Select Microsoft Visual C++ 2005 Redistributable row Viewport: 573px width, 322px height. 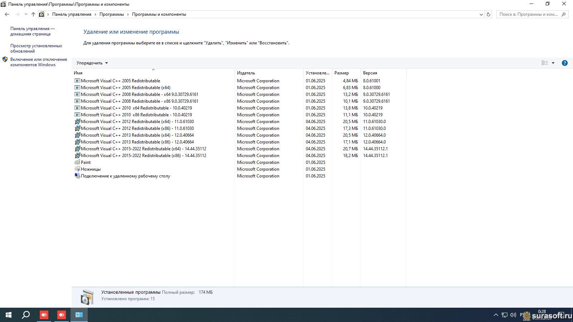tap(239, 81)
